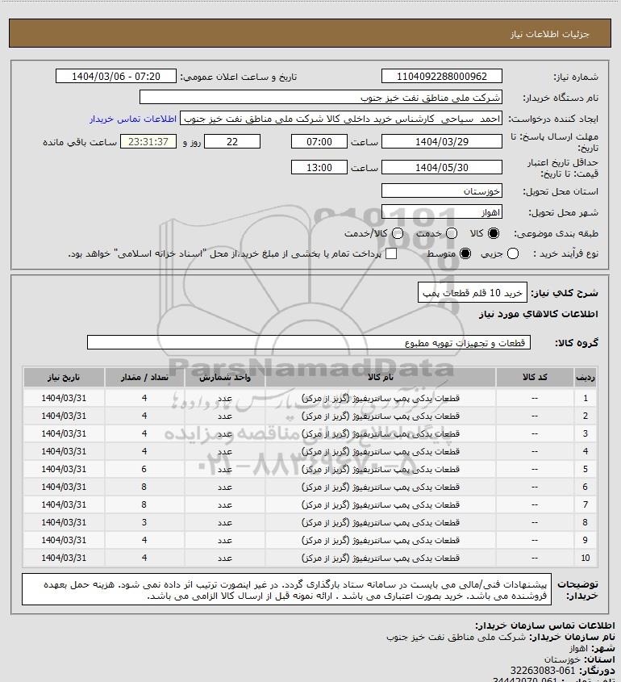
Task: Open the اطلاعات تماس خریدار link
Action: click(133, 119)
